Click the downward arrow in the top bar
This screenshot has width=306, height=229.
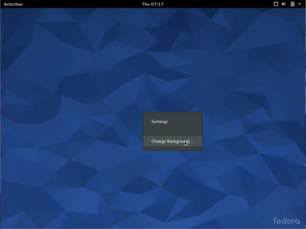click(x=300, y=4)
